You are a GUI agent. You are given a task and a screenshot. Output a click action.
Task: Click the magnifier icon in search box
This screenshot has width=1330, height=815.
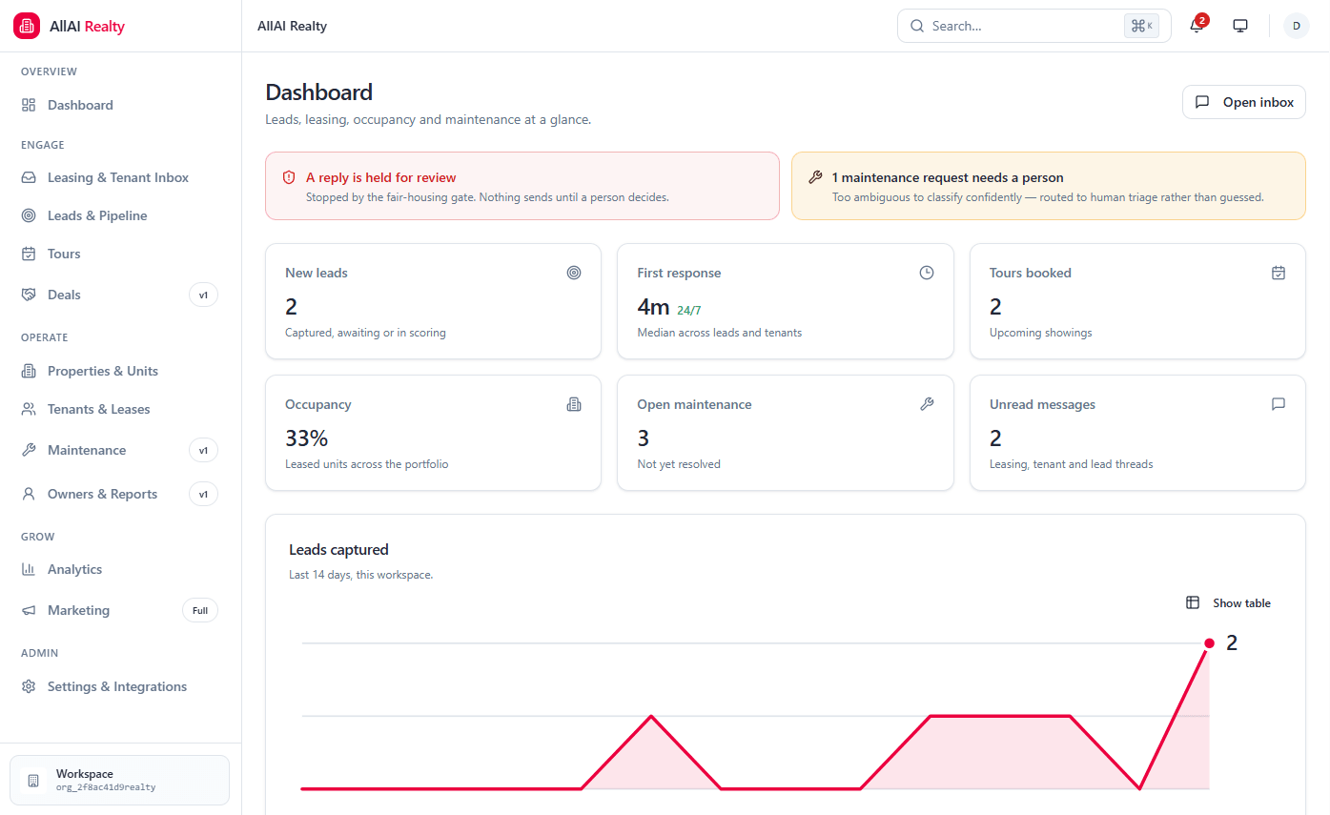point(917,26)
